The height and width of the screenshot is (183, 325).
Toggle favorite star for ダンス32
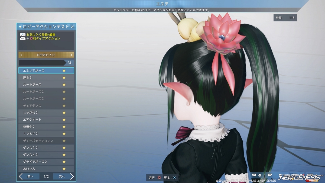(64, 148)
